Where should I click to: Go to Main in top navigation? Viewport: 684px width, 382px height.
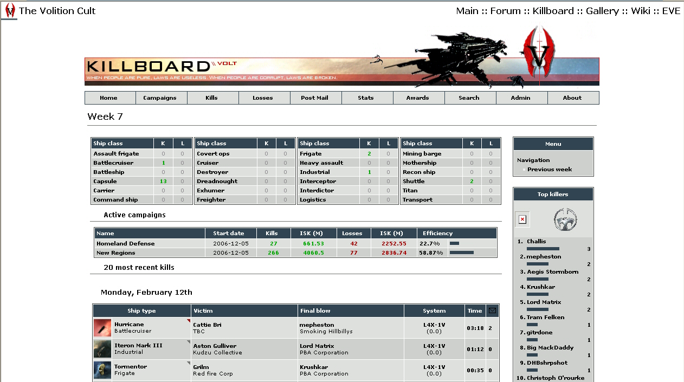coord(467,11)
